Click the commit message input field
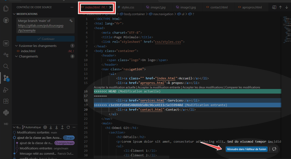 click(x=45, y=26)
